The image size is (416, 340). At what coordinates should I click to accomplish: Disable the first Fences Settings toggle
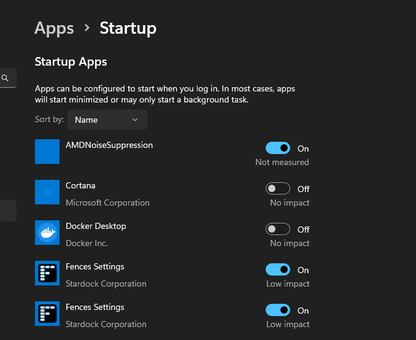[278, 269]
